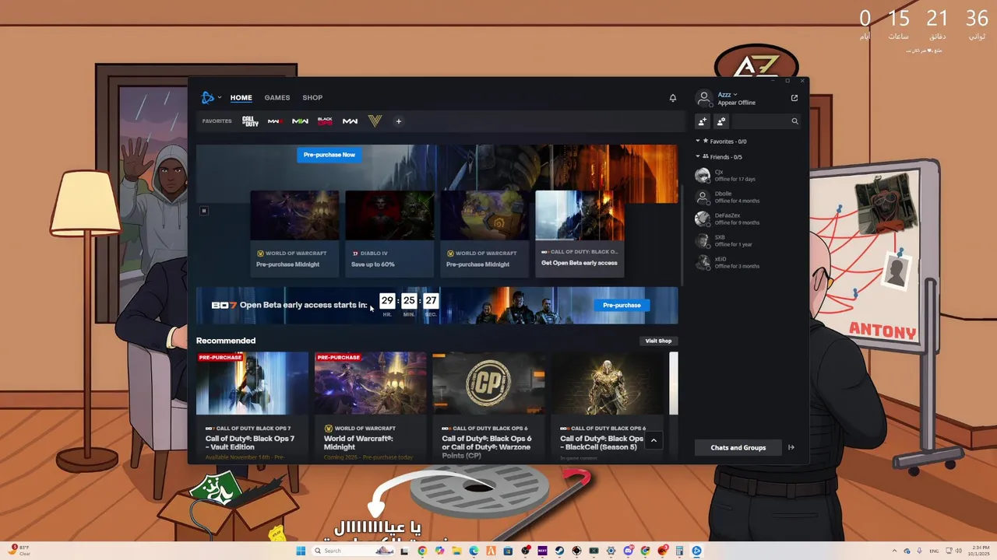The image size is (997, 560).
Task: Open Steam from the taskbar
Action: coord(559,551)
